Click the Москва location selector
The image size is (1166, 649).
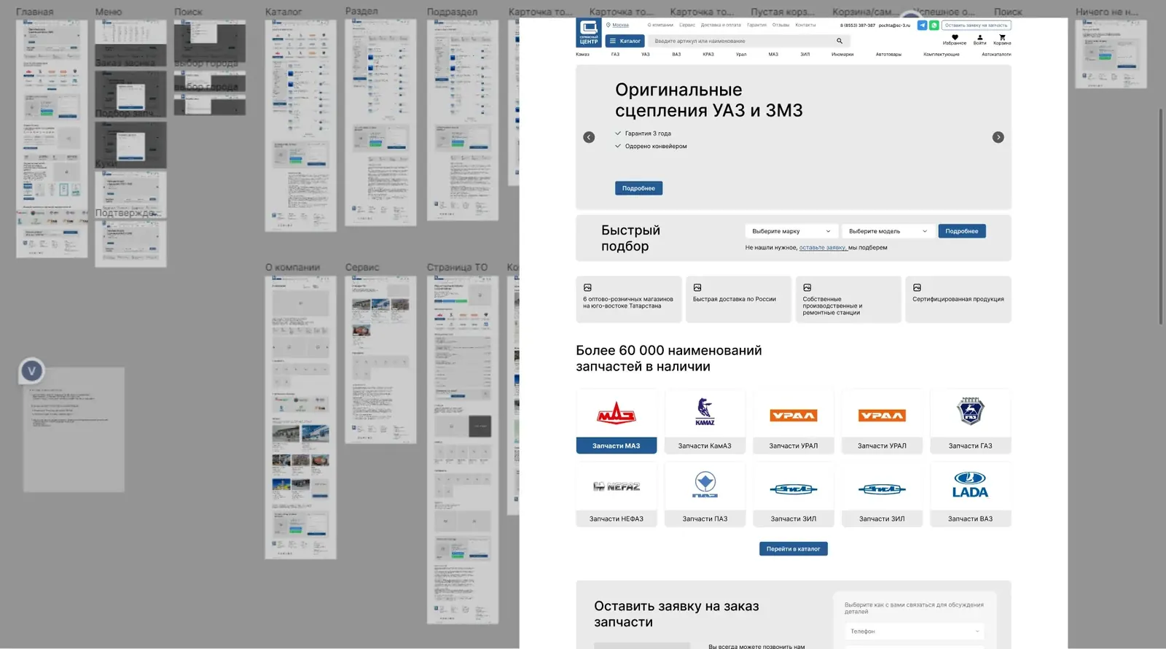point(617,25)
